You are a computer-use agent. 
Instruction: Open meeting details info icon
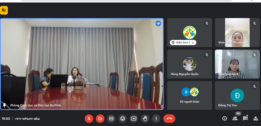(x=224, y=118)
